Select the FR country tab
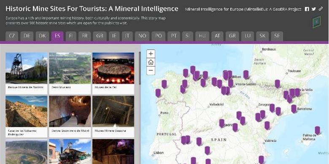Viewport: 329px width, 164px height. [84, 36]
